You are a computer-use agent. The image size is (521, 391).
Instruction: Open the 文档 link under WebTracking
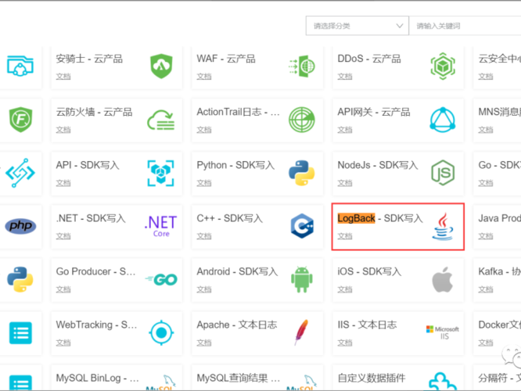63,343
